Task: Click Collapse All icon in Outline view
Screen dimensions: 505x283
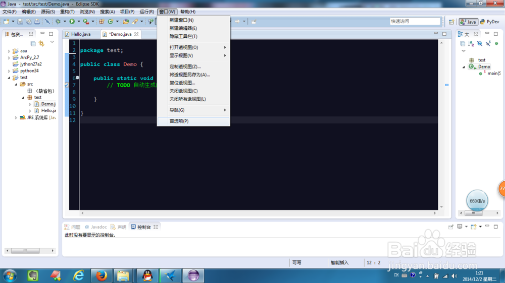Action: click(463, 44)
